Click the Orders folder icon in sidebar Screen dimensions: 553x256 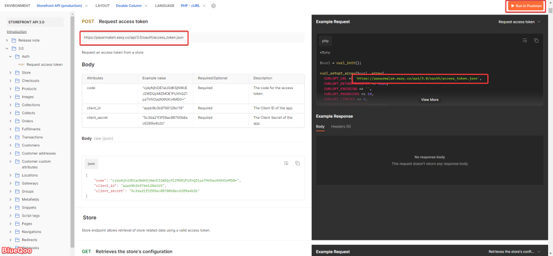[17, 121]
